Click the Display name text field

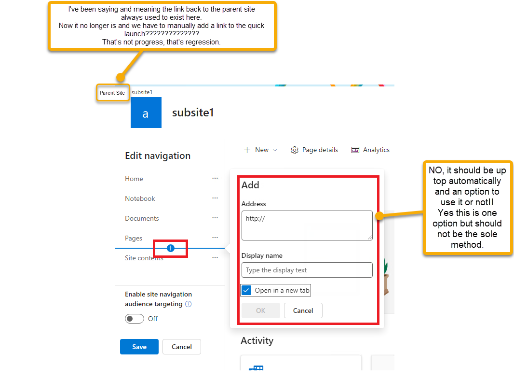307,270
